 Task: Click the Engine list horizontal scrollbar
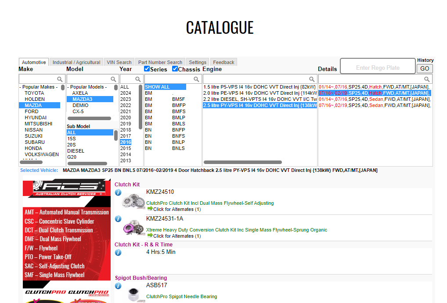[243, 162]
